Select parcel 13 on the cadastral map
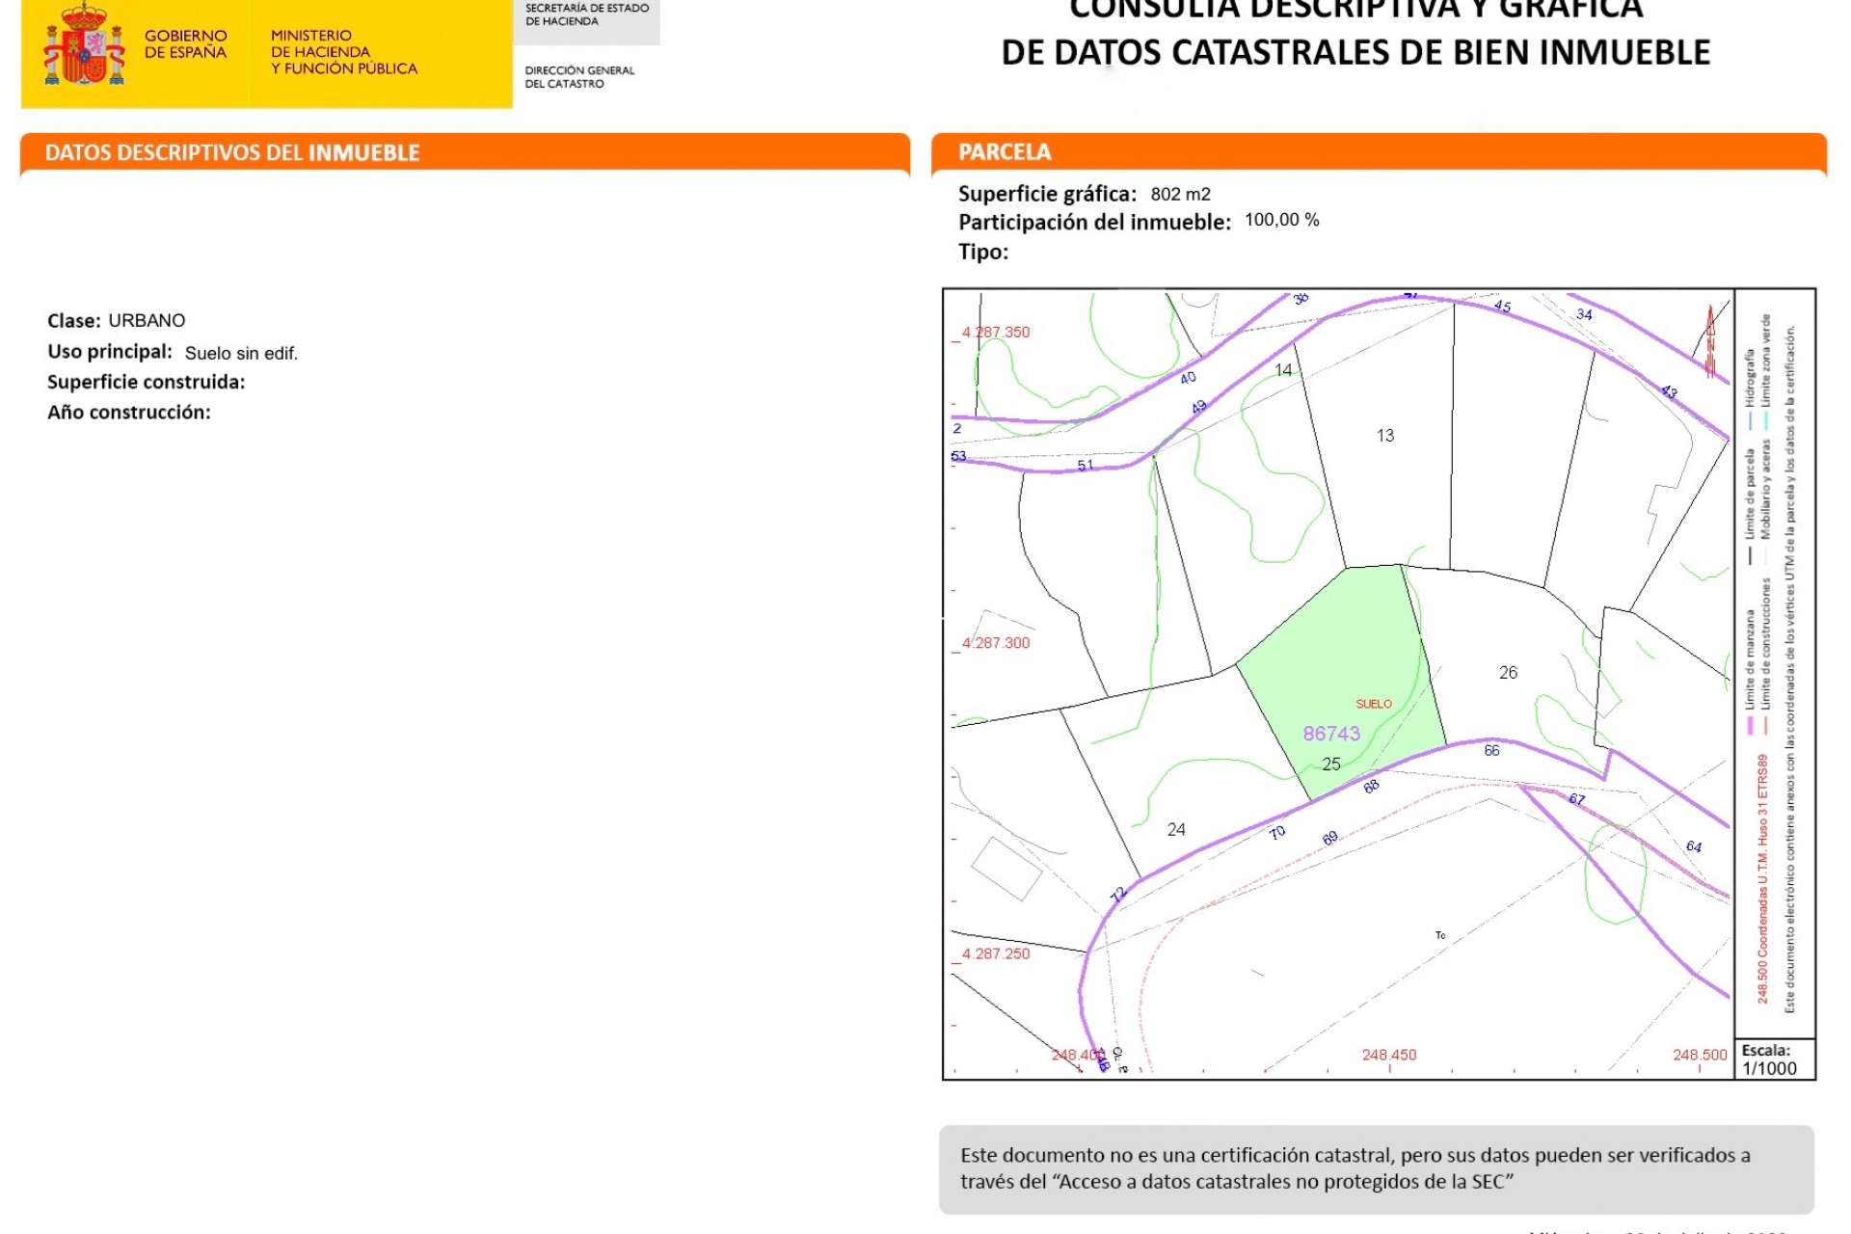 (x=1385, y=436)
